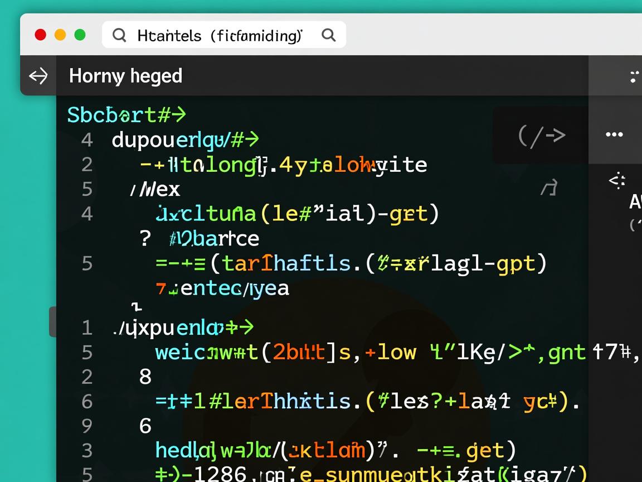
Task: Click line number 9 in the gutter
Action: pos(87,426)
